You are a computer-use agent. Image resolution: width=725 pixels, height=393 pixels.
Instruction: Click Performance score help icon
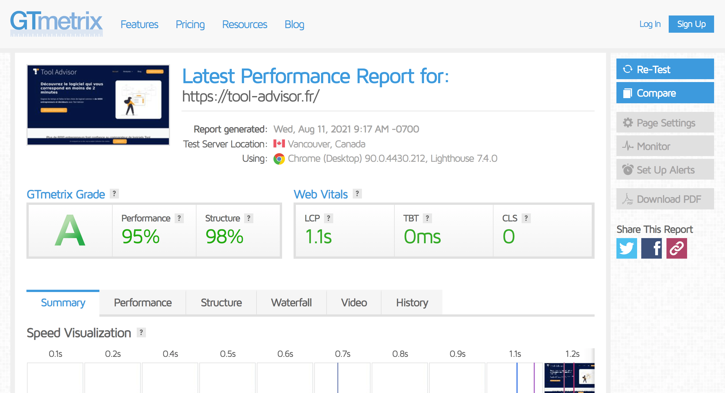(x=179, y=218)
